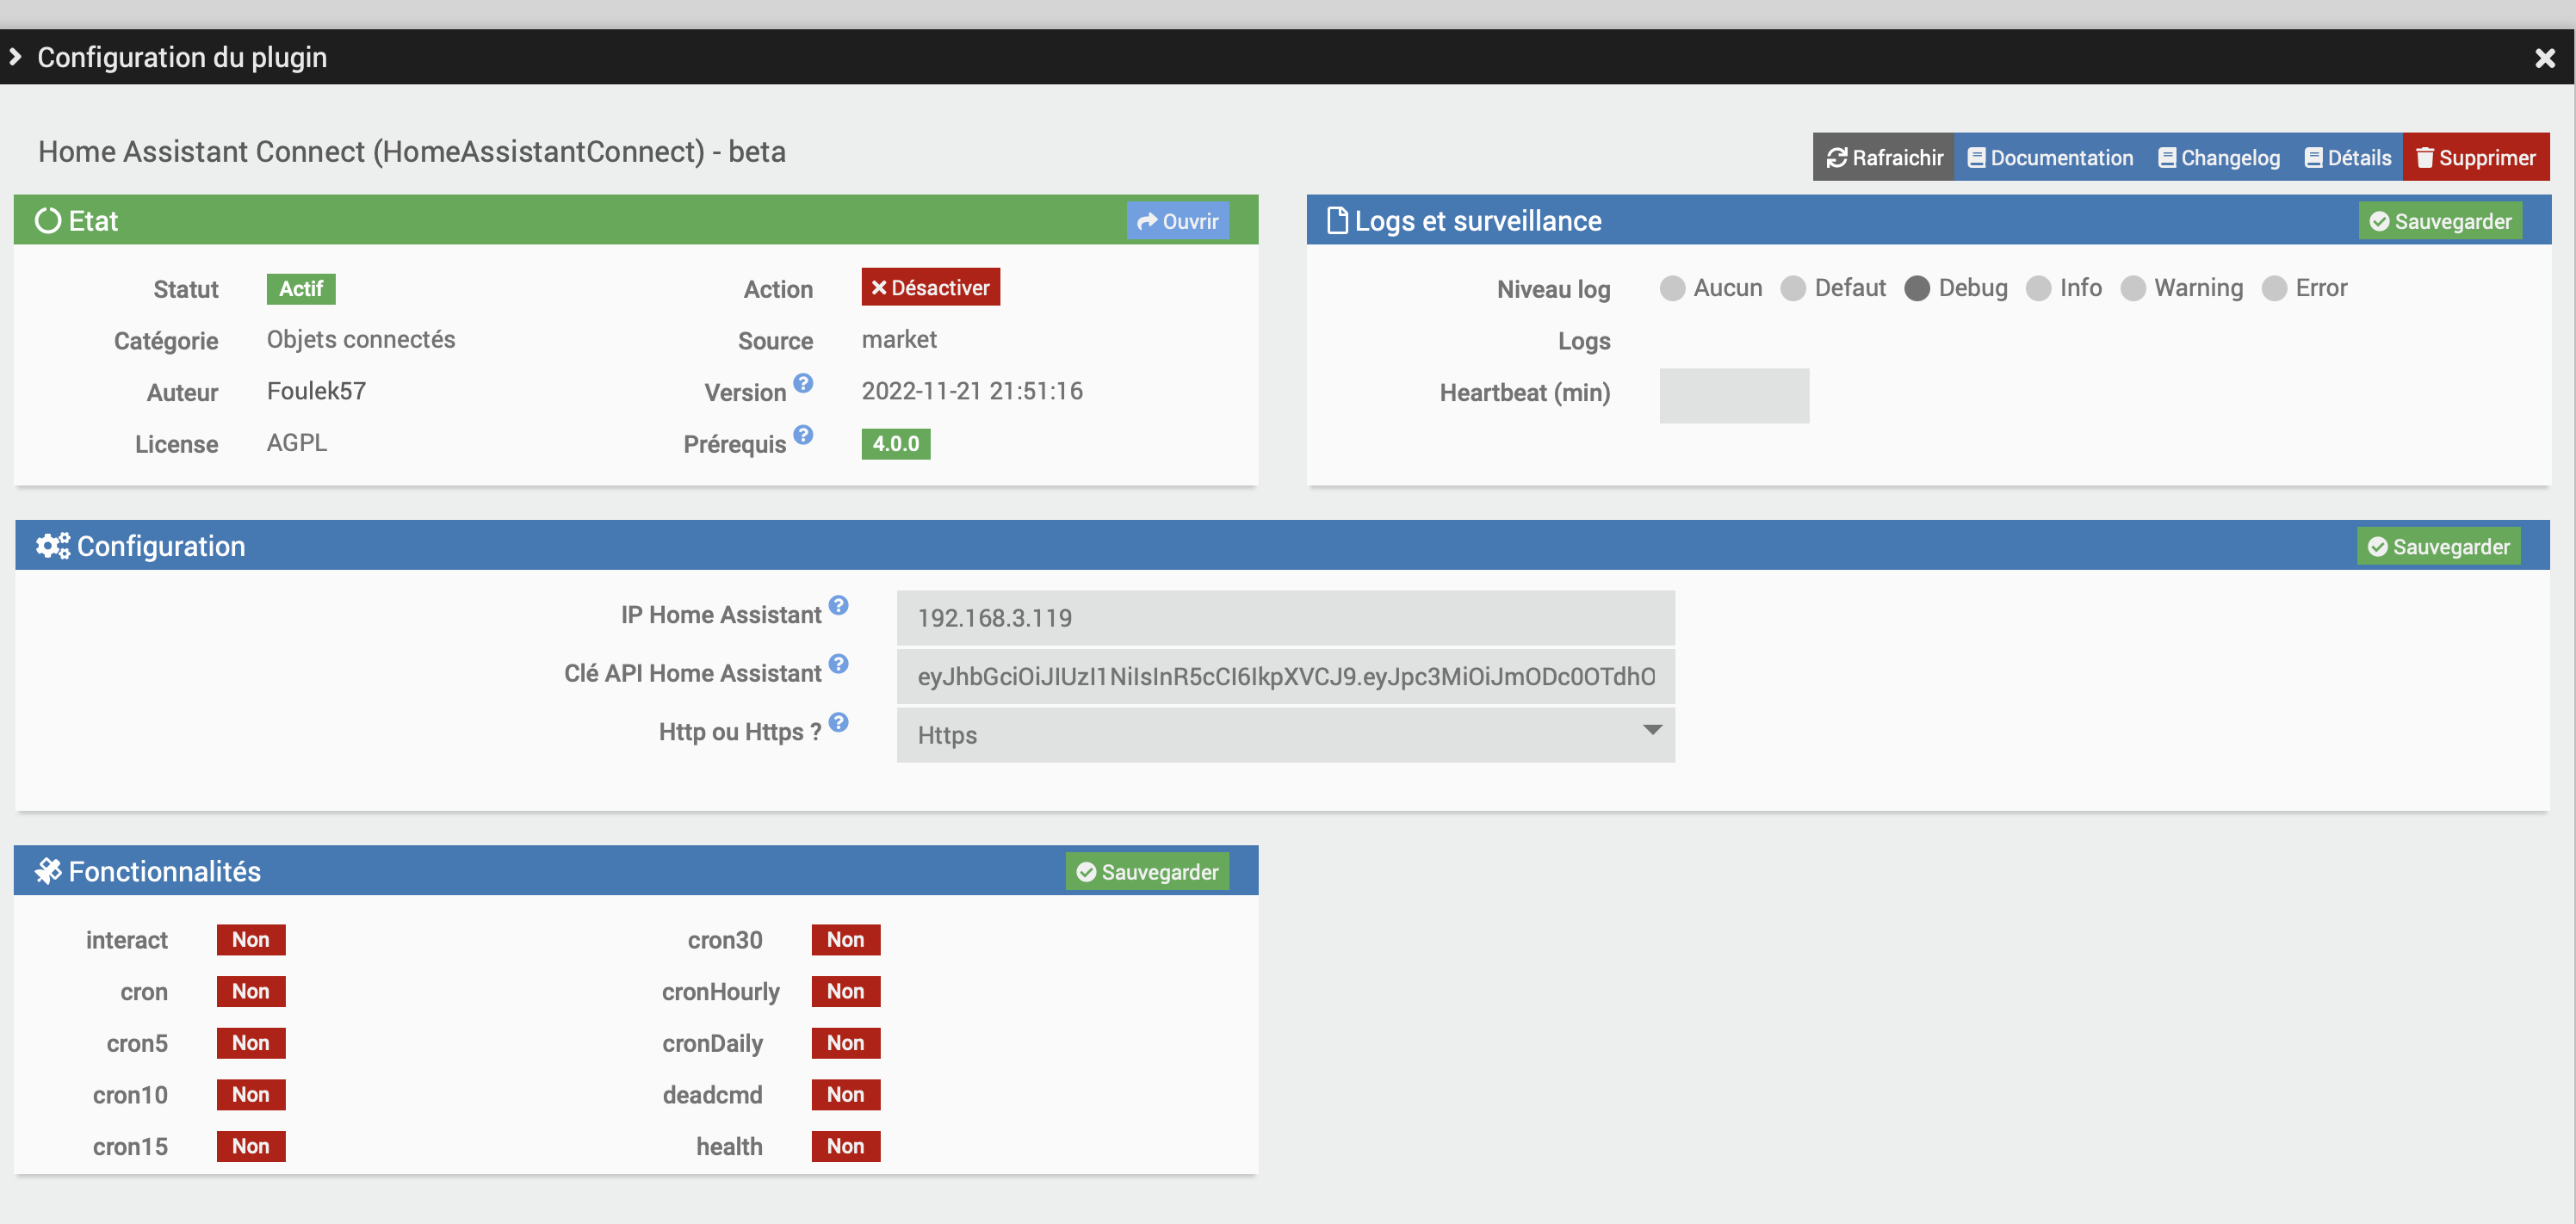Open the Détails page

tap(2347, 157)
